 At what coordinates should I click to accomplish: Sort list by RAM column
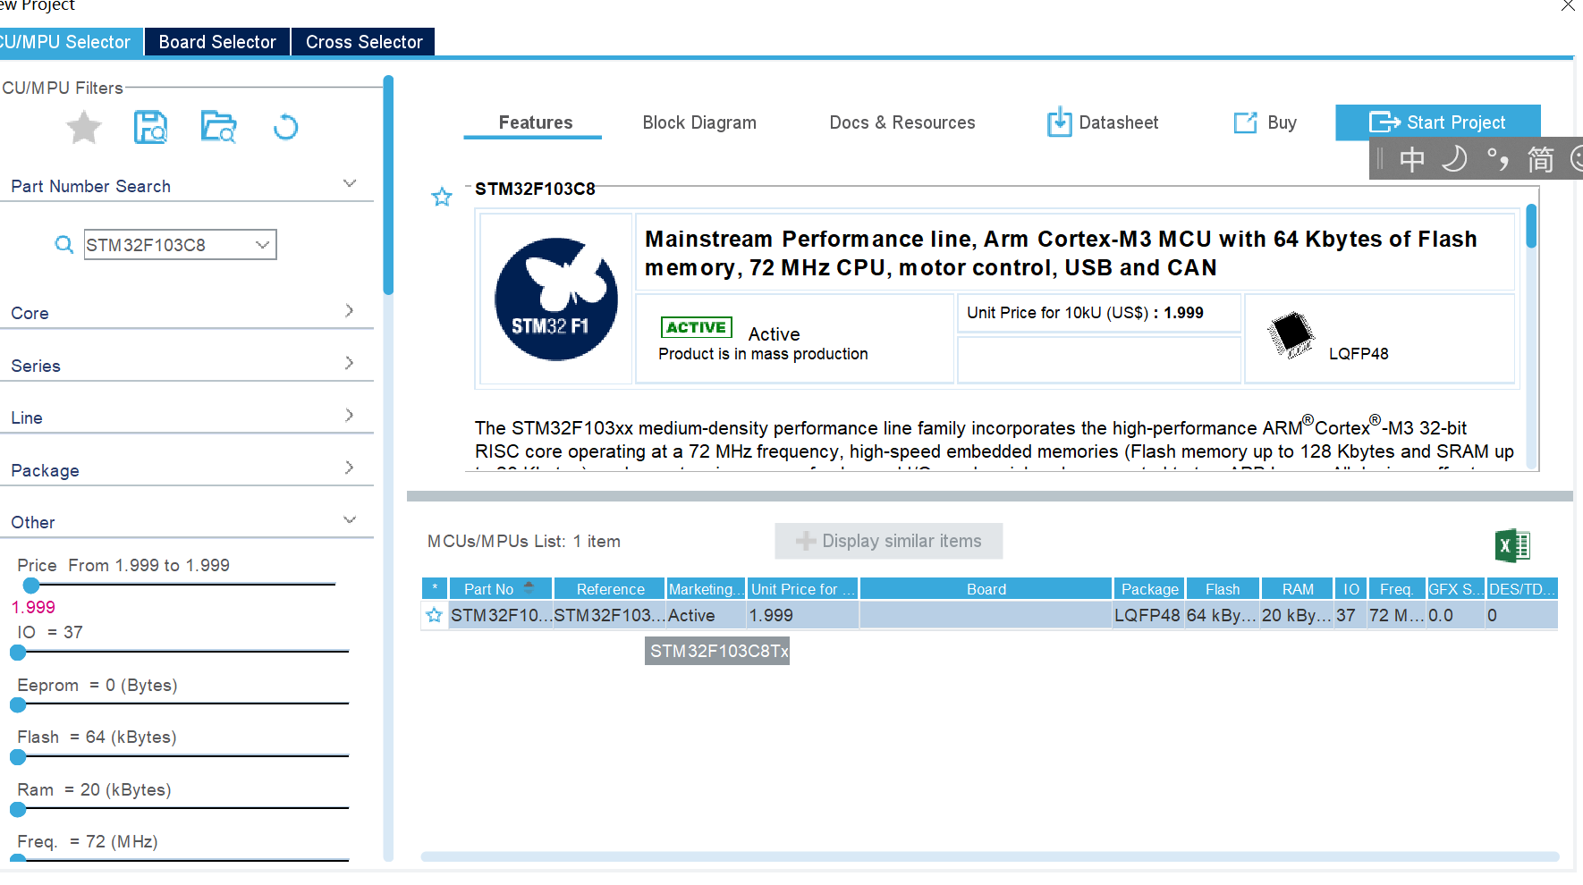tap(1298, 588)
